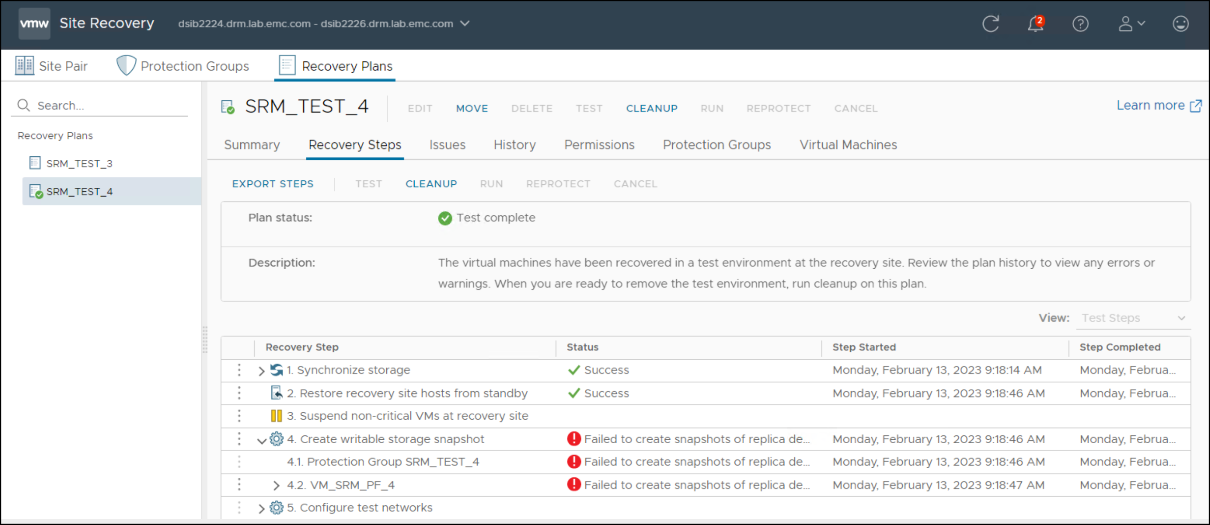Open row actions for Synchronize storage
Viewport: 1210px width, 525px height.
(239, 370)
